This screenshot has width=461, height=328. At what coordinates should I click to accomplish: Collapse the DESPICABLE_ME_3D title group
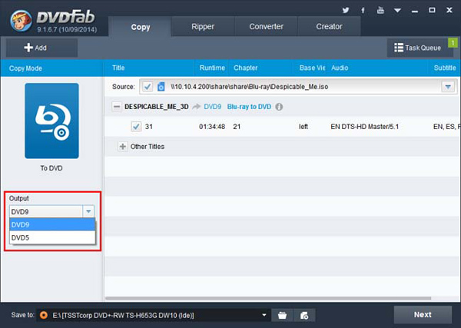pos(116,107)
